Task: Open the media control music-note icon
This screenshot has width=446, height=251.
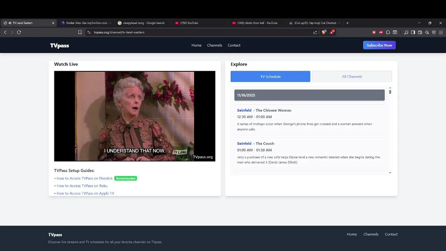Action: point(406,32)
